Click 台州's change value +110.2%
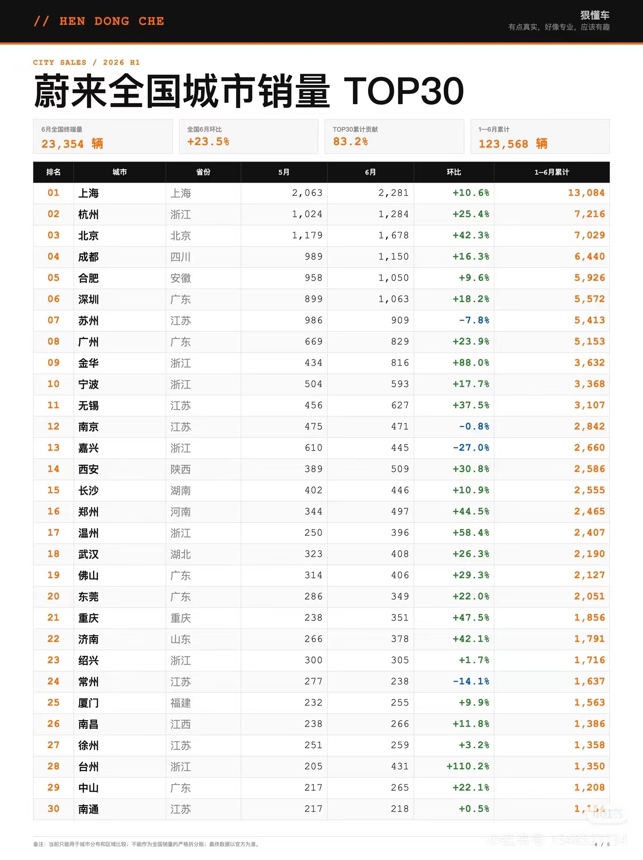The width and height of the screenshot is (643, 860). 468,766
